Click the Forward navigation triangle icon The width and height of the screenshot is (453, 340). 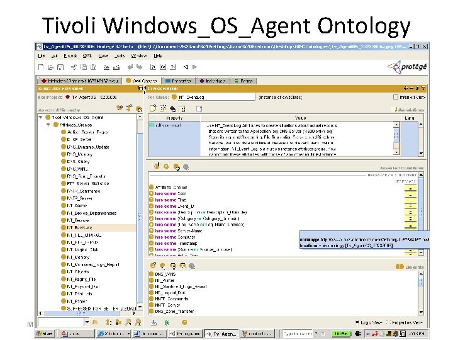point(194,67)
